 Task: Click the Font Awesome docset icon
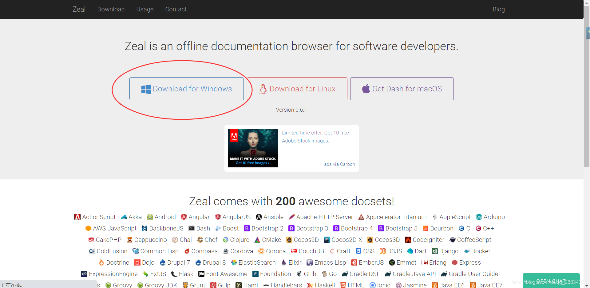pyautogui.click(x=201, y=274)
